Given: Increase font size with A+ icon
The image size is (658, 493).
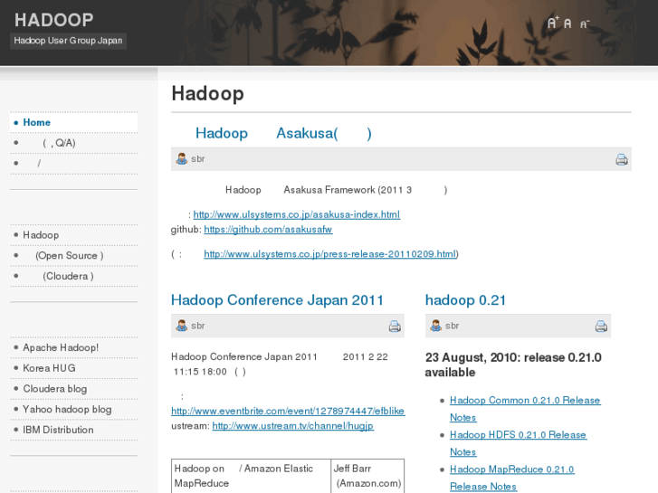Looking at the screenshot, I should (553, 23).
